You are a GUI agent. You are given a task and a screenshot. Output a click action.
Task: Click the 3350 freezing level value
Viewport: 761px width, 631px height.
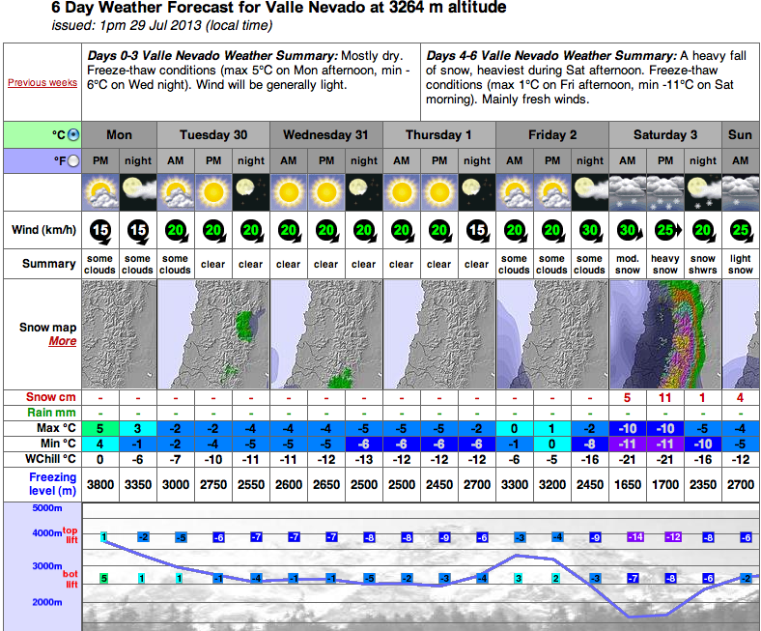138,485
